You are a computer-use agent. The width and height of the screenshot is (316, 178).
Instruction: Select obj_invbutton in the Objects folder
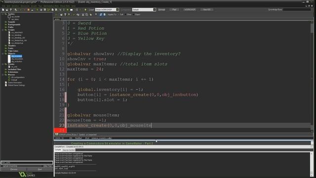tap(16, 61)
